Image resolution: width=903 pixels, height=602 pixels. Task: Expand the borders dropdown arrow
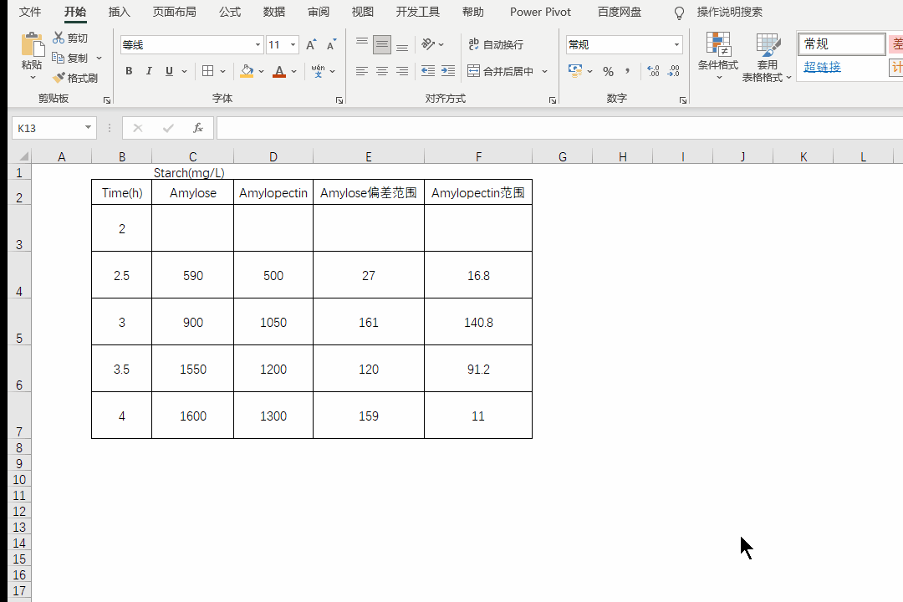tap(223, 71)
